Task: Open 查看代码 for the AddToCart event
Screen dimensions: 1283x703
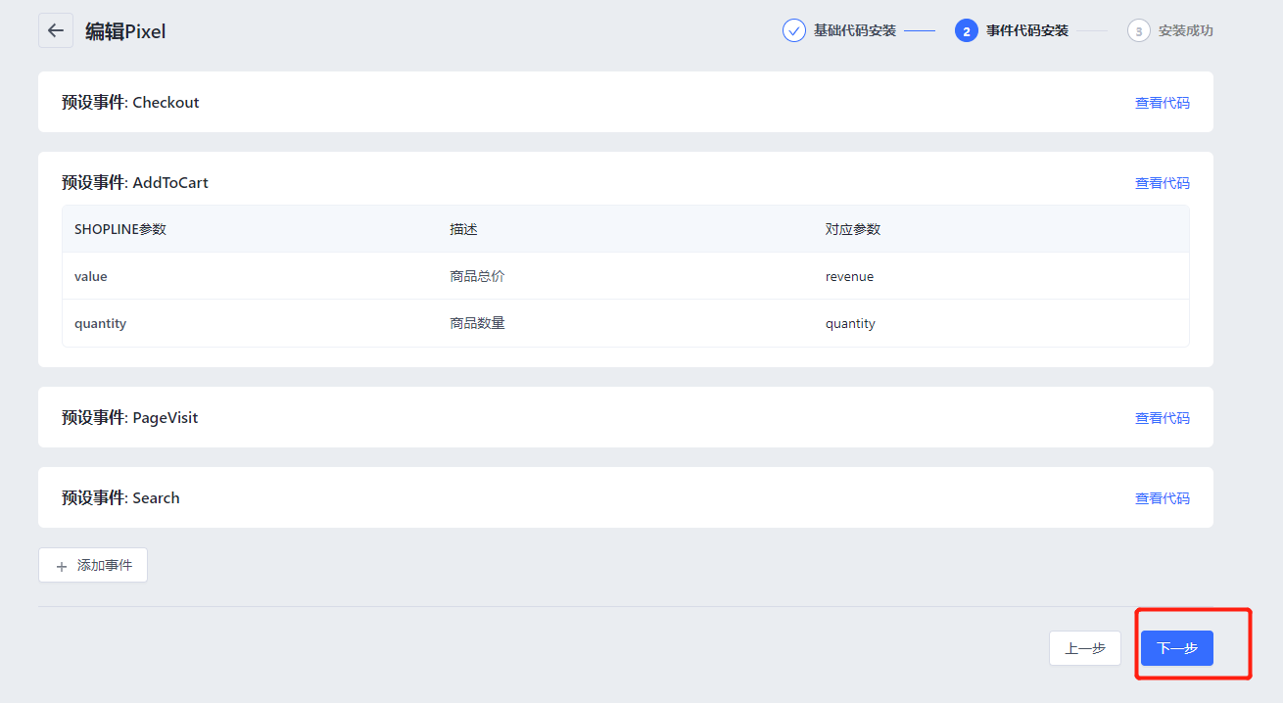Action: 1162,183
